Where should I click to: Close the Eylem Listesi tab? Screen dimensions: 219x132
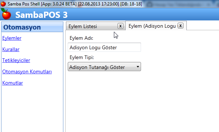point(120,26)
